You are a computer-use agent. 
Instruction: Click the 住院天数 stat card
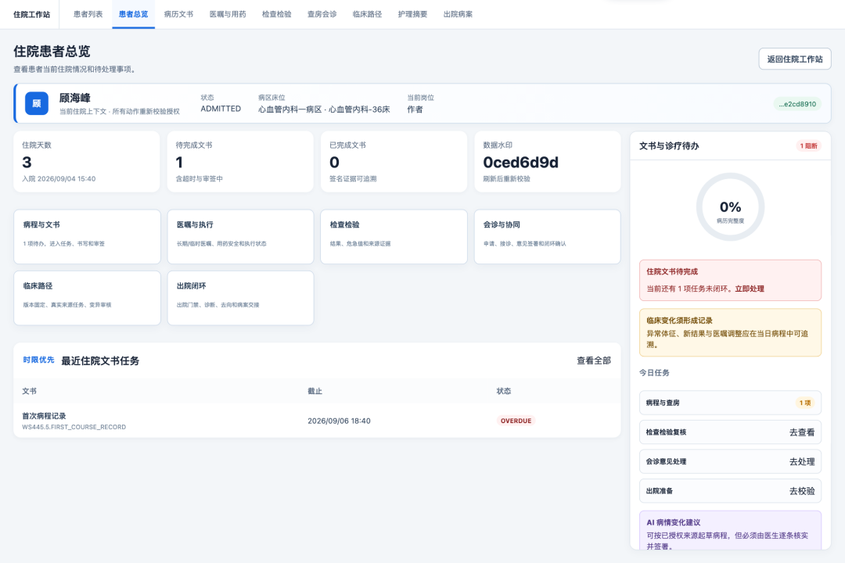(87, 162)
